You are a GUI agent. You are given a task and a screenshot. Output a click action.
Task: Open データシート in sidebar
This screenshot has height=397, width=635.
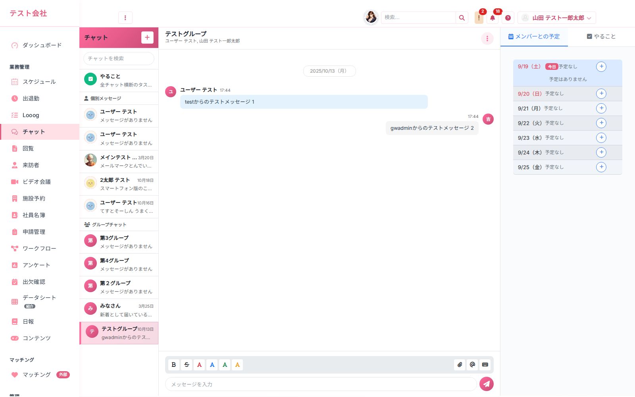coord(40,302)
